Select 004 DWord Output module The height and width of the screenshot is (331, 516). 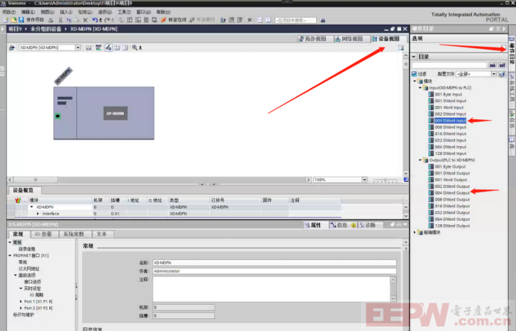pos(449,193)
